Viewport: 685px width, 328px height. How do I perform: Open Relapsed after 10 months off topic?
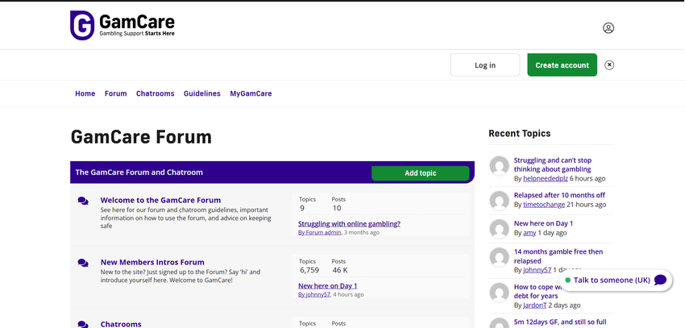559,195
